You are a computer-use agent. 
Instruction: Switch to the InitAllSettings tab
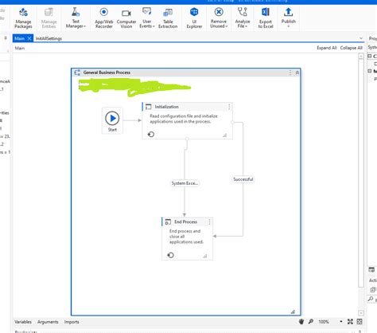click(x=49, y=38)
